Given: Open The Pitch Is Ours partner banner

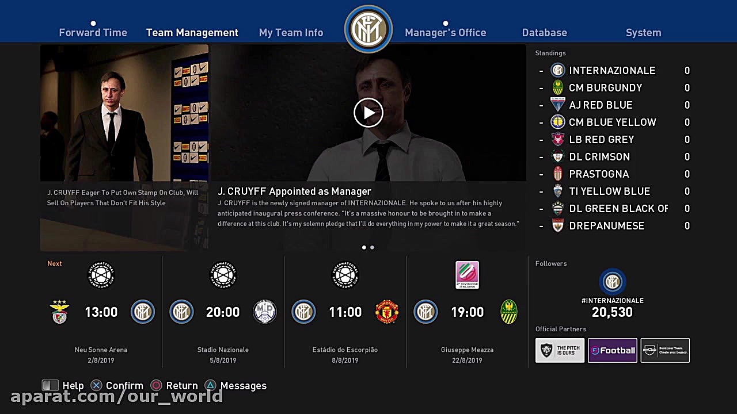Looking at the screenshot, I should tap(560, 350).
